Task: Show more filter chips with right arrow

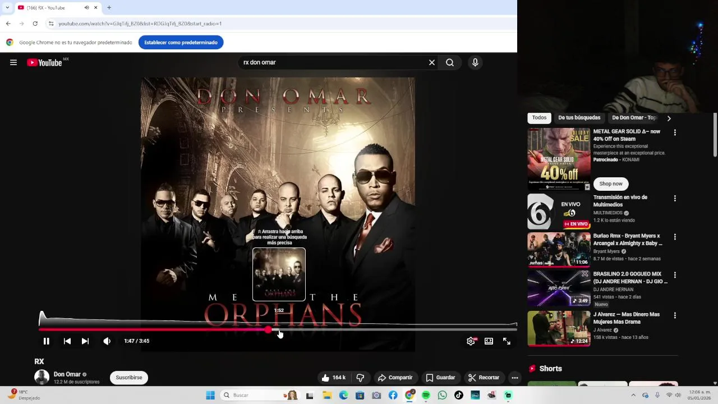Action: (669, 118)
